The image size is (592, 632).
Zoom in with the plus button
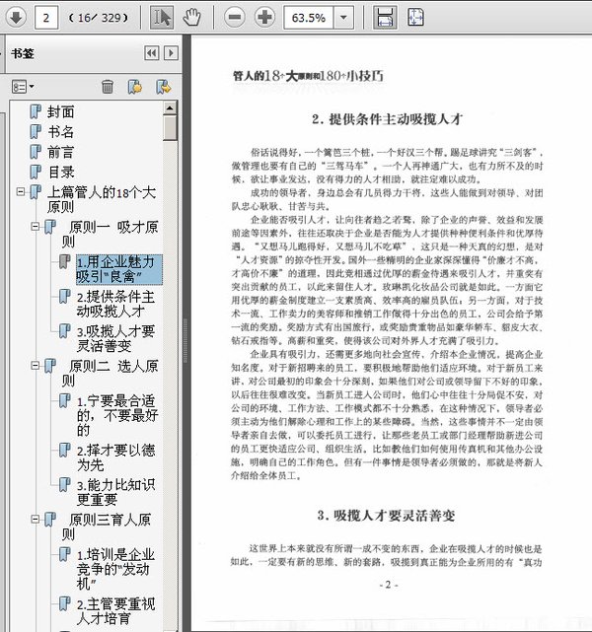point(264,18)
